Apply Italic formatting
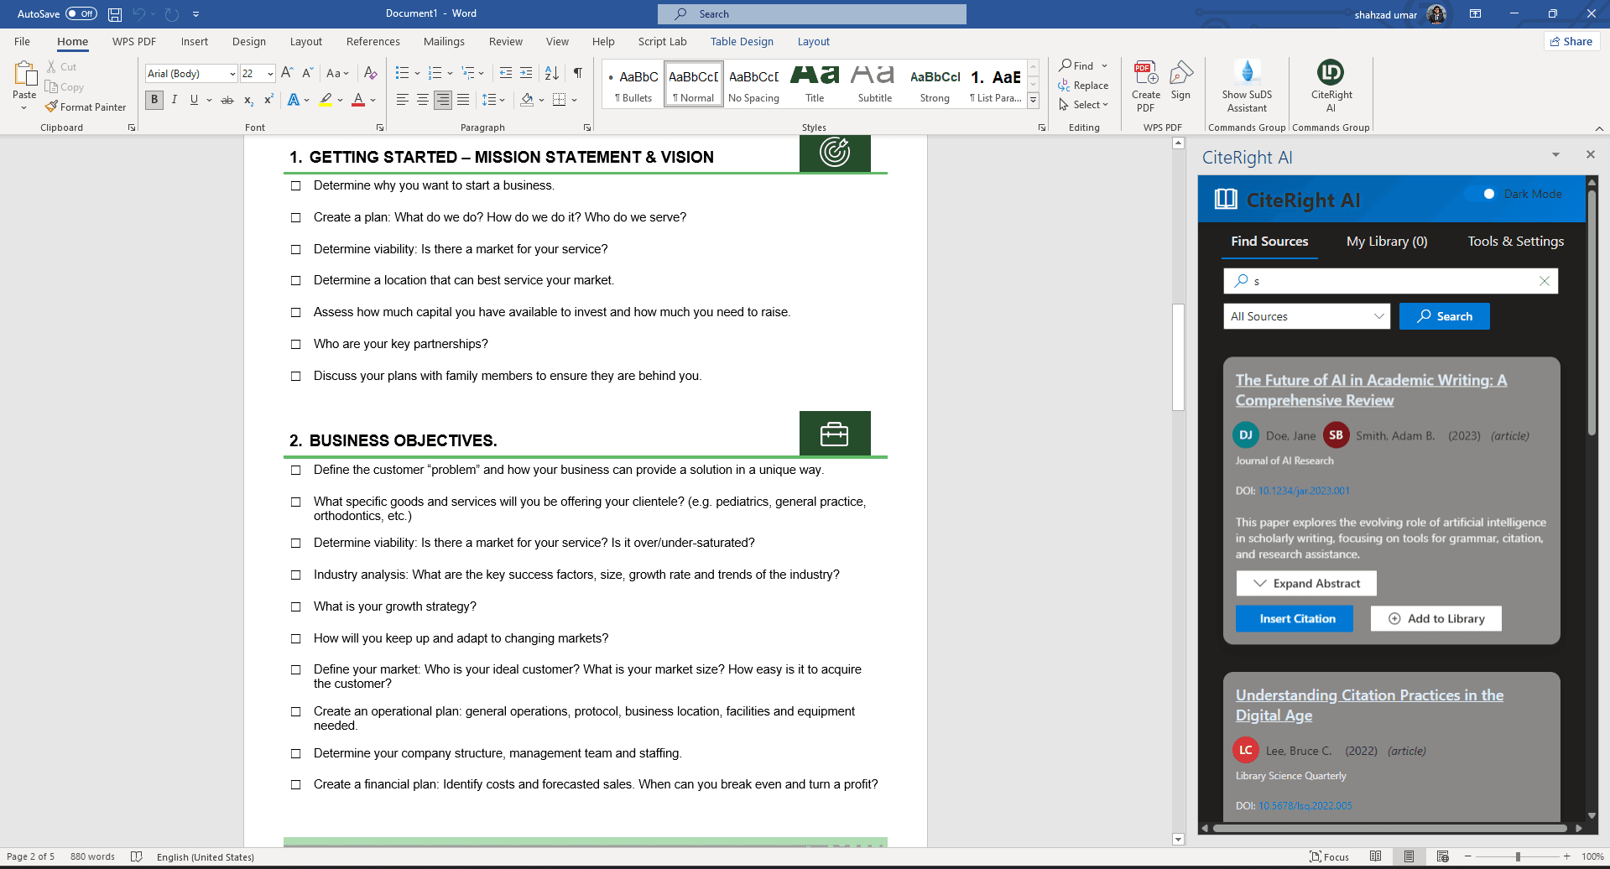The width and height of the screenshot is (1610, 869). 175,100
